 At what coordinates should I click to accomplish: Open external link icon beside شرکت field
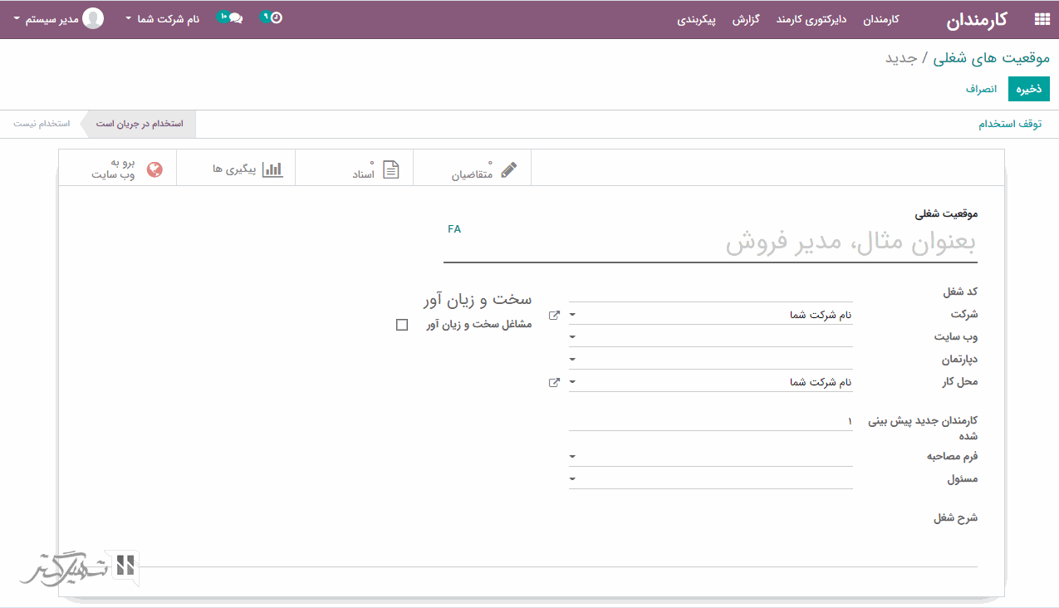coord(554,315)
